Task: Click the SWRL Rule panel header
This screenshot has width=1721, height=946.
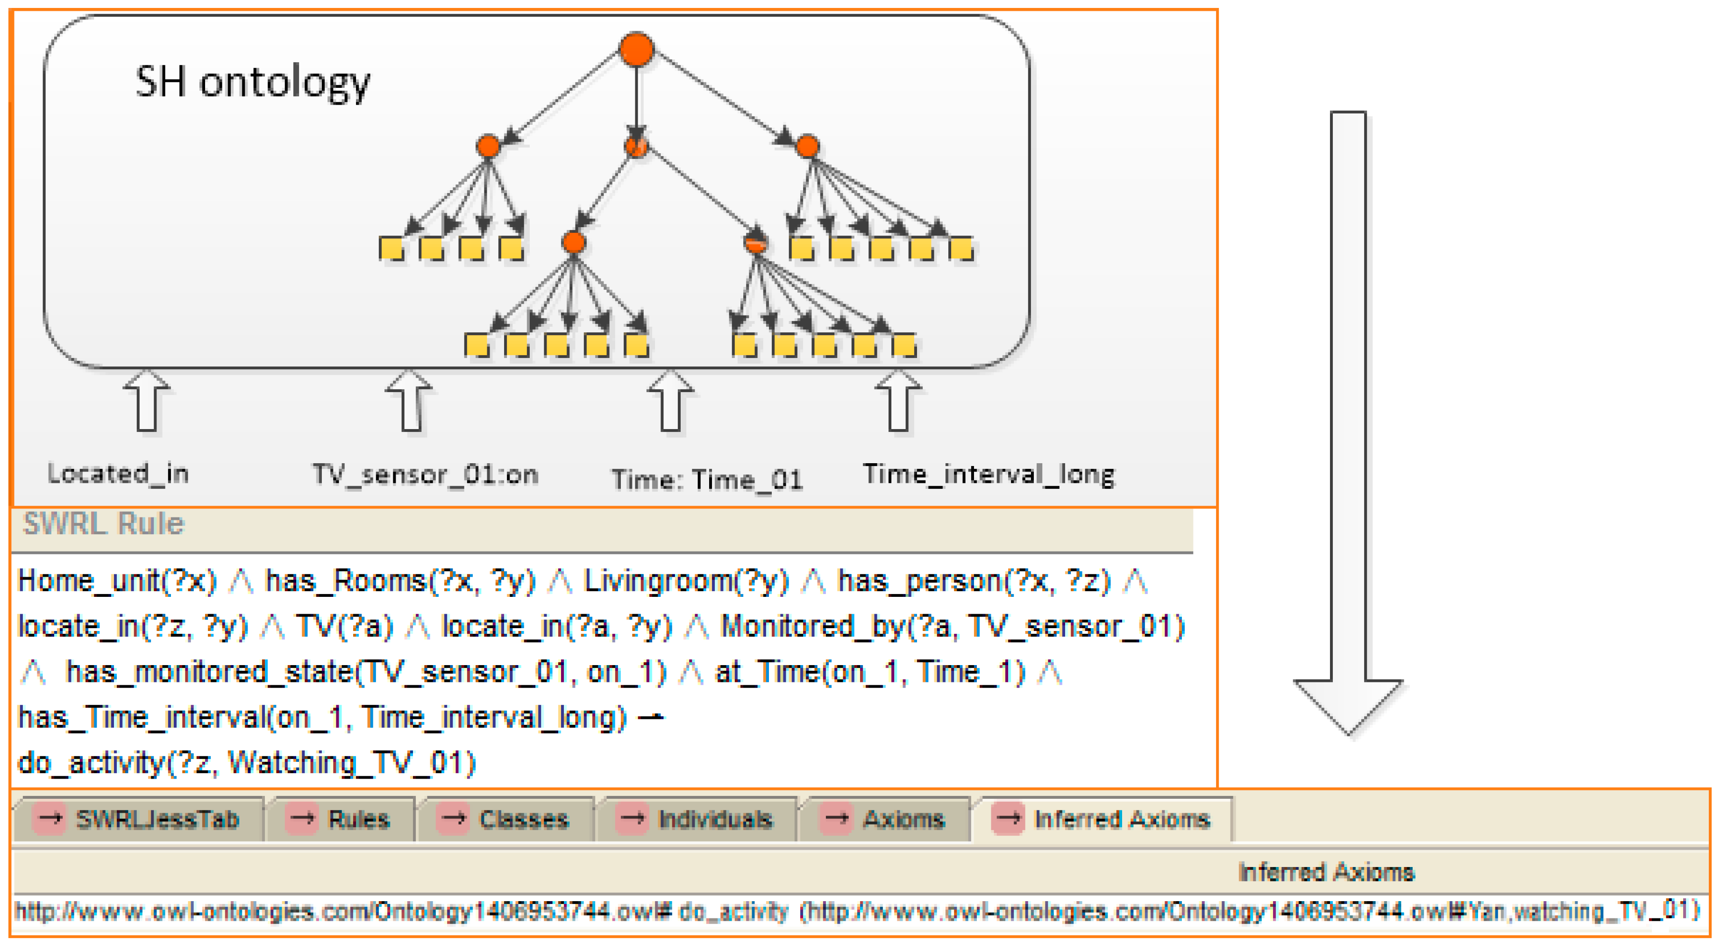Action: (104, 523)
